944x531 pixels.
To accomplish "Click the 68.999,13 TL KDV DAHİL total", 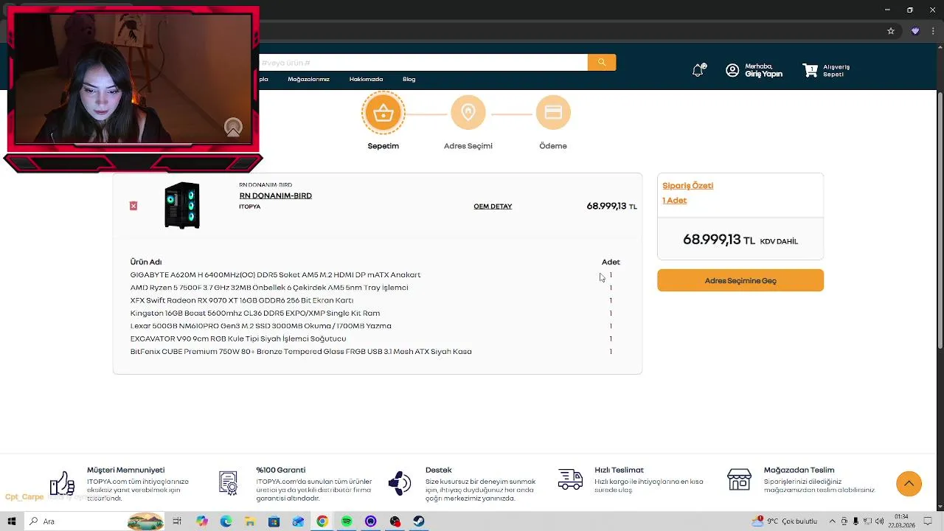I will (740, 240).
